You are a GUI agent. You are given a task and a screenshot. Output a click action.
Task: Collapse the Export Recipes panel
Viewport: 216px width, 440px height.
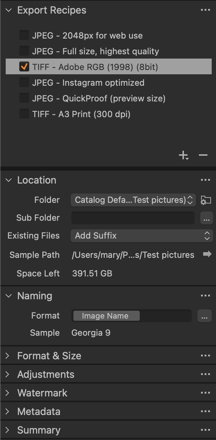coord(9,10)
